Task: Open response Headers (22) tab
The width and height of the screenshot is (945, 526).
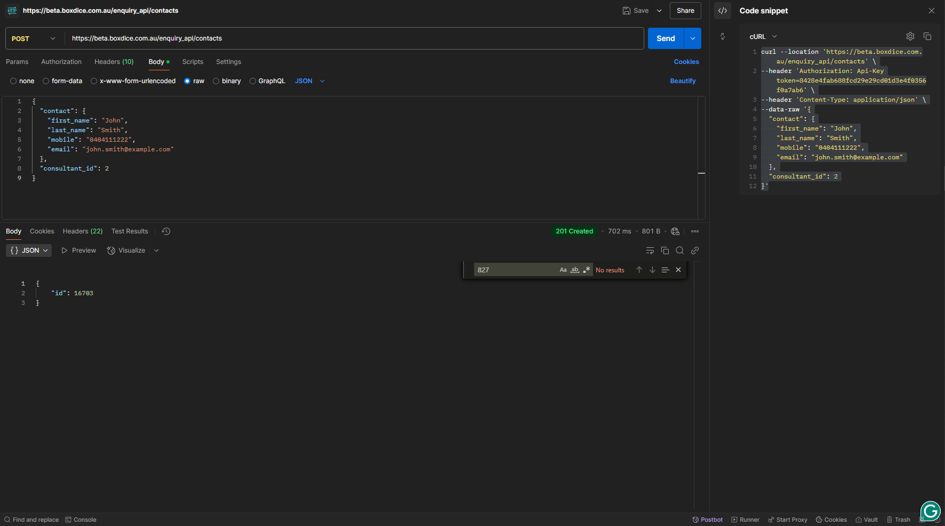Action: coord(83,231)
